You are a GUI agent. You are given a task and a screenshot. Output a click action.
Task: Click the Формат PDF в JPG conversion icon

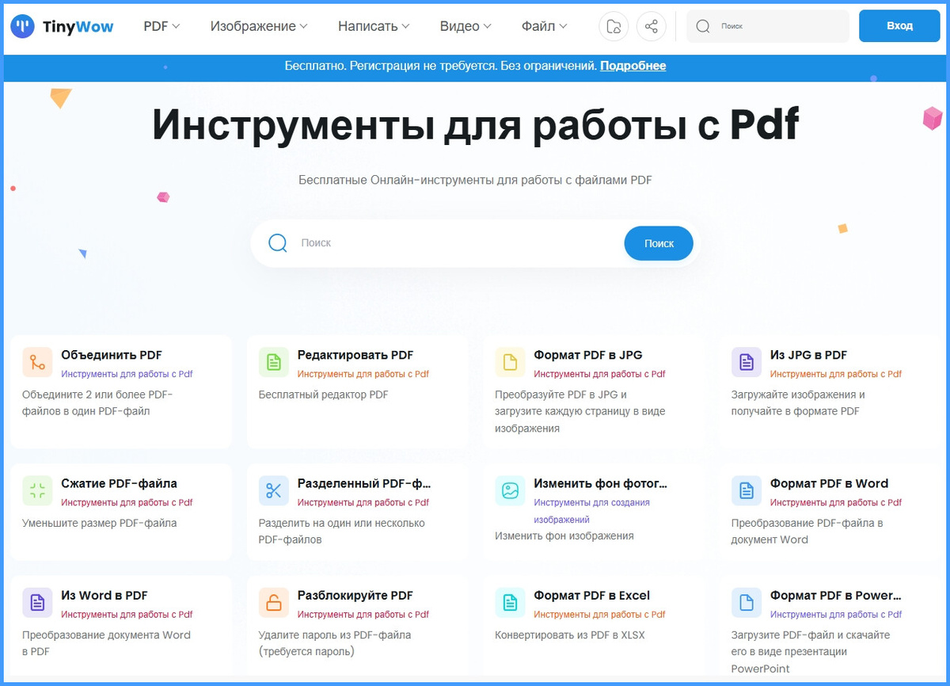[x=510, y=362]
